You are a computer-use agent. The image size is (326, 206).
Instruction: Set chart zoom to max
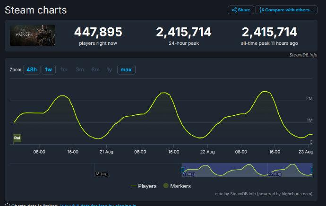tap(126, 69)
